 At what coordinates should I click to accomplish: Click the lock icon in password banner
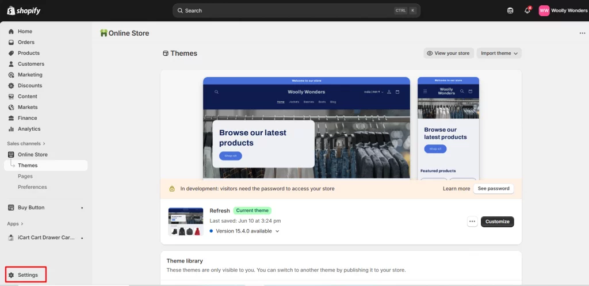click(x=171, y=189)
